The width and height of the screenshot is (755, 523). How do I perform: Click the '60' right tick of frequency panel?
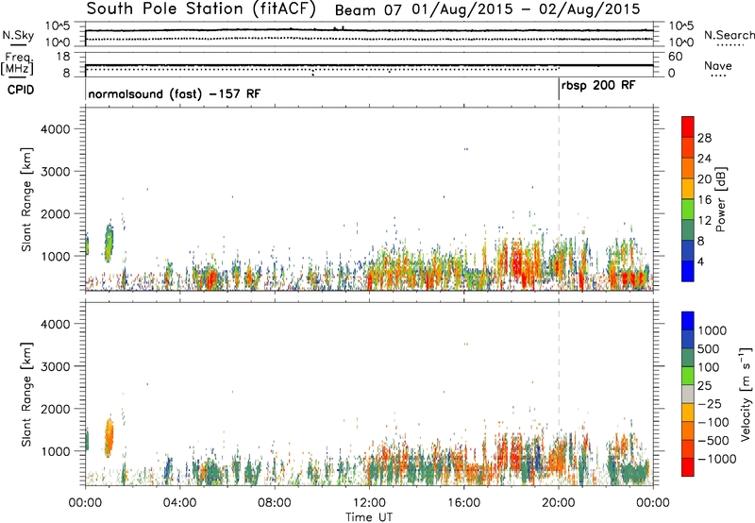(675, 57)
